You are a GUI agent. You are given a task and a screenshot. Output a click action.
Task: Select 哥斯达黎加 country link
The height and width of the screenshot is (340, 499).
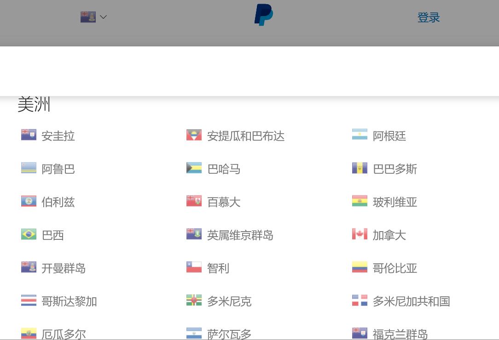(69, 301)
